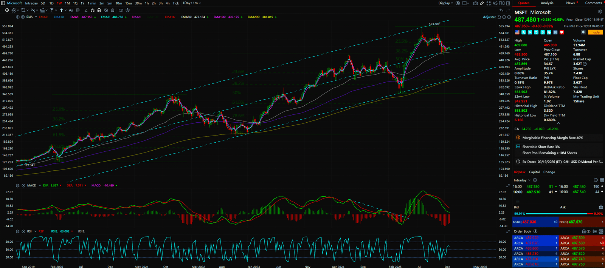Viewport: 605px width, 268px height.
Task: Toggle the magnet snap drawing mode
Action: 93,10
